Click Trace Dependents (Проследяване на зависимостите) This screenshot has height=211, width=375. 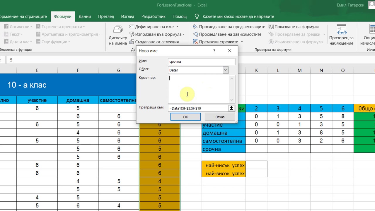227,34
